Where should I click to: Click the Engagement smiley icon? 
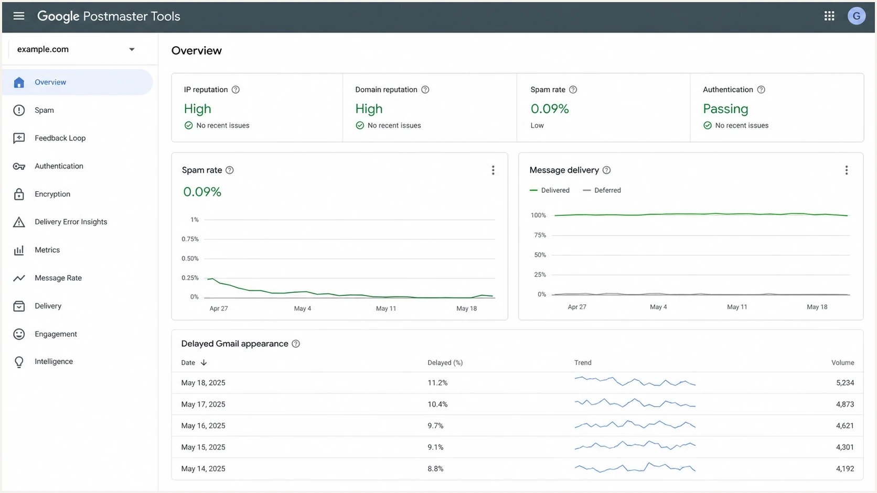pyautogui.click(x=19, y=334)
